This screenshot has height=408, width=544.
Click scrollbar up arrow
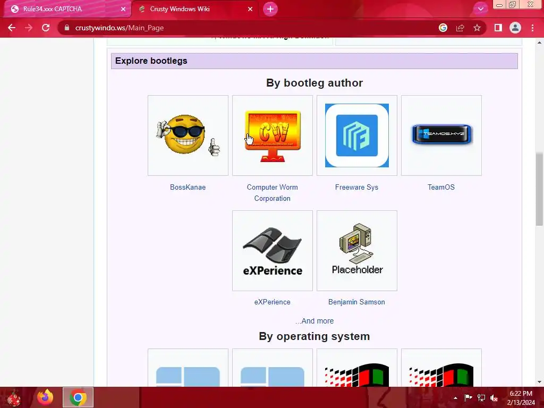coord(539,42)
